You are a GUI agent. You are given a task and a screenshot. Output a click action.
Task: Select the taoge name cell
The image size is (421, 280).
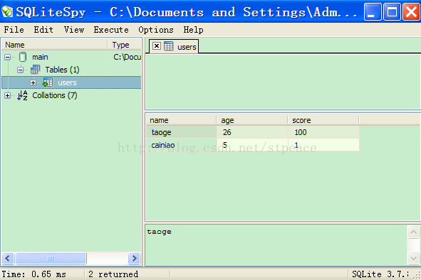[x=182, y=132]
